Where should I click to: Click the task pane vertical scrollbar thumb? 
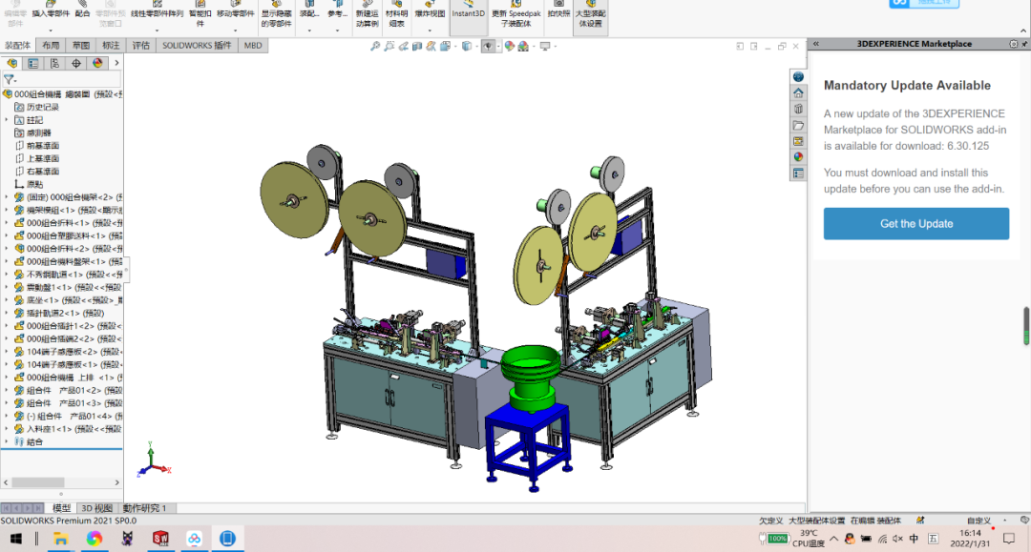click(1026, 325)
